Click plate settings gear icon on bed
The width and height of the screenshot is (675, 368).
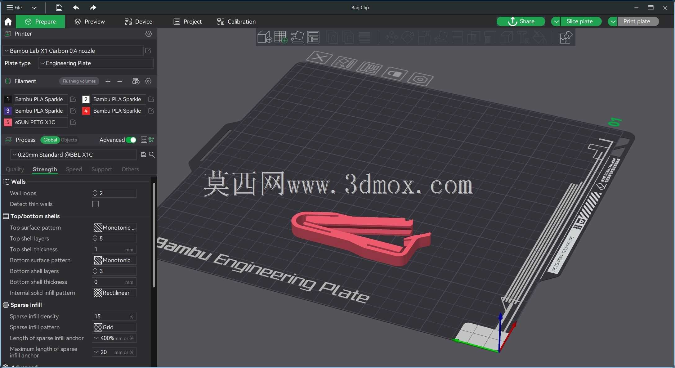pos(420,79)
